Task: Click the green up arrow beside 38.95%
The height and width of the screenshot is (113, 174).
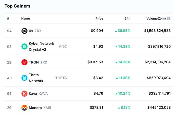Action: click(116, 31)
